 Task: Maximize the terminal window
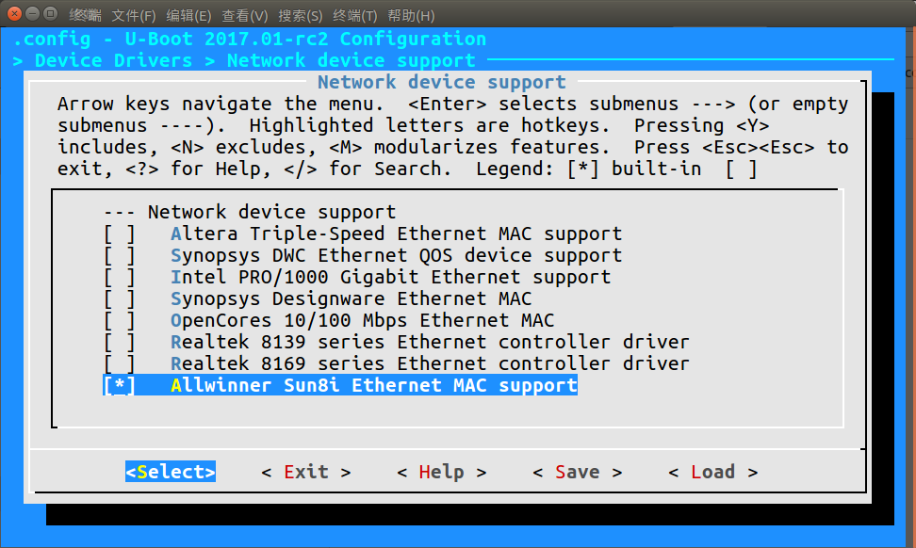50,16
